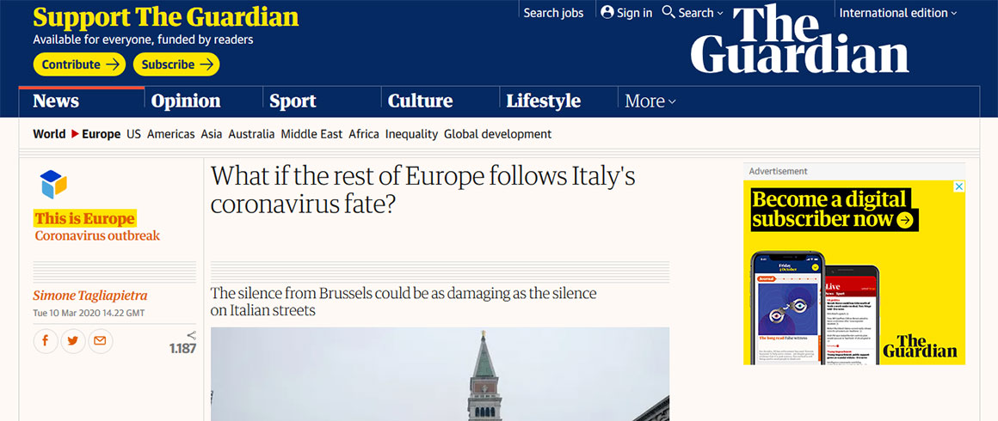Viewport: 998px width, 421px height.
Task: Switch to the Opinion section tab
Action: point(186,101)
